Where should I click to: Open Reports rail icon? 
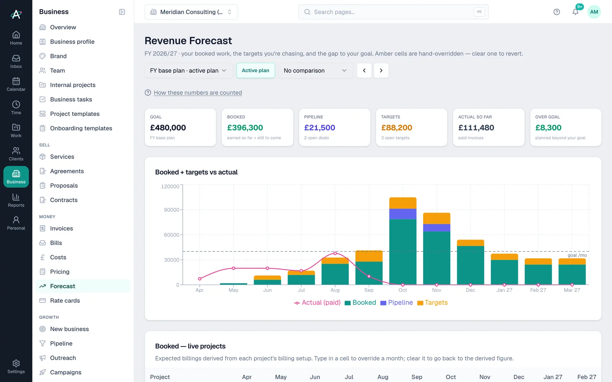point(16,200)
